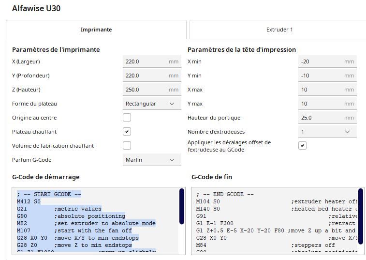Open the Extruder 1 tab
This screenshot has height=260, width=366.
pyautogui.click(x=279, y=30)
